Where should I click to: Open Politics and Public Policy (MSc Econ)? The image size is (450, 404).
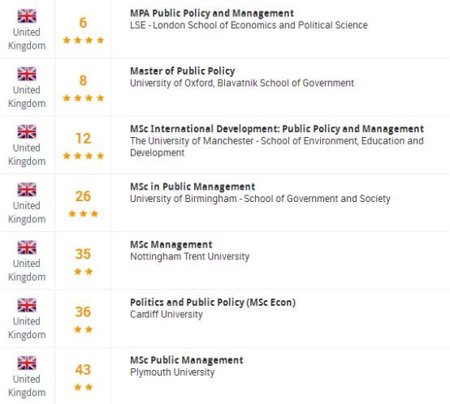point(213,303)
